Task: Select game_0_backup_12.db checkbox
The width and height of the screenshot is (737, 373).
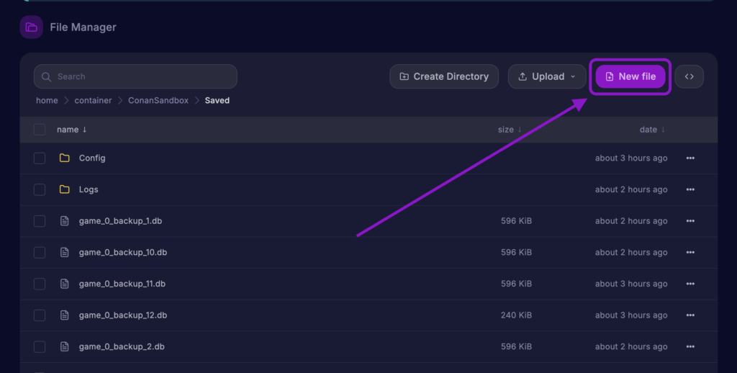Action: [40, 315]
